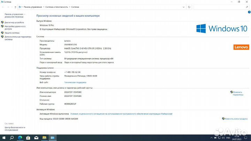
Task: Select manufacturer value Lenovo
Action: click(67, 41)
